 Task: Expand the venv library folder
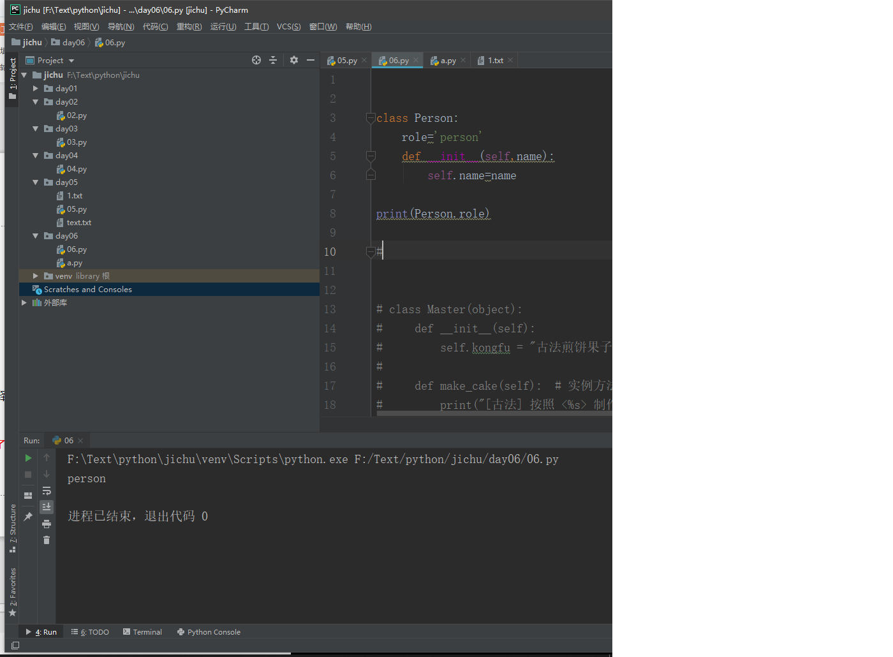[x=36, y=276]
